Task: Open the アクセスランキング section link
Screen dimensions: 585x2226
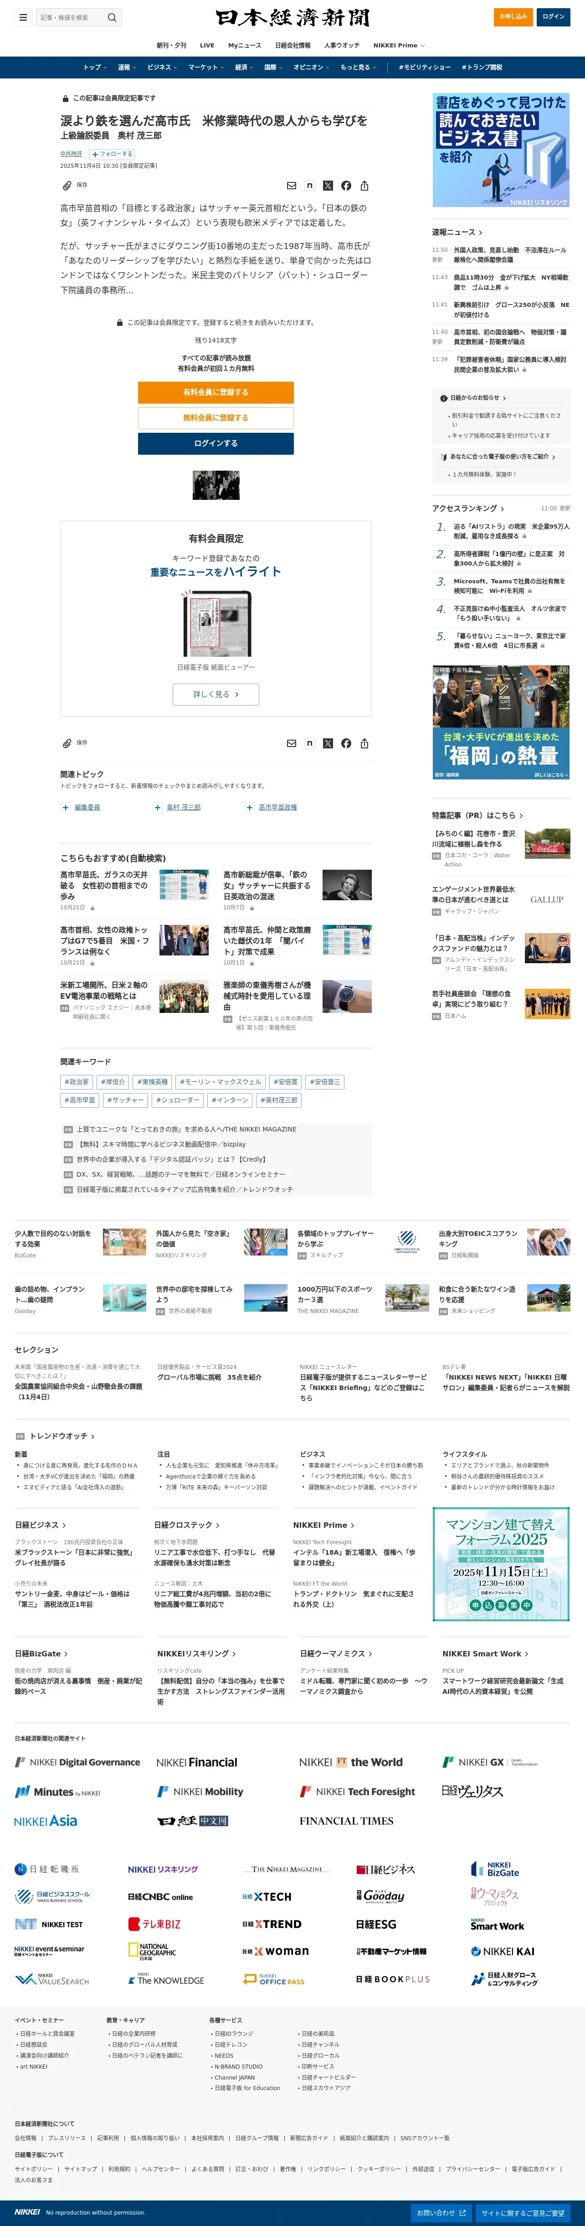Action: [x=468, y=508]
